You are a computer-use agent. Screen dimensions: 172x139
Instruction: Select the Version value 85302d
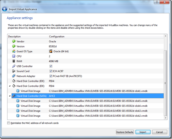click(x=53, y=46)
